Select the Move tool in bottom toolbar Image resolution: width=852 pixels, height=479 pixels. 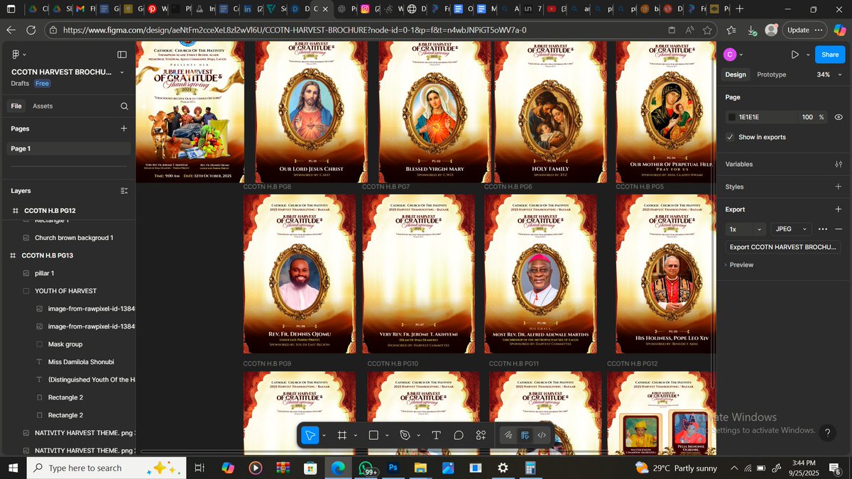tap(310, 435)
